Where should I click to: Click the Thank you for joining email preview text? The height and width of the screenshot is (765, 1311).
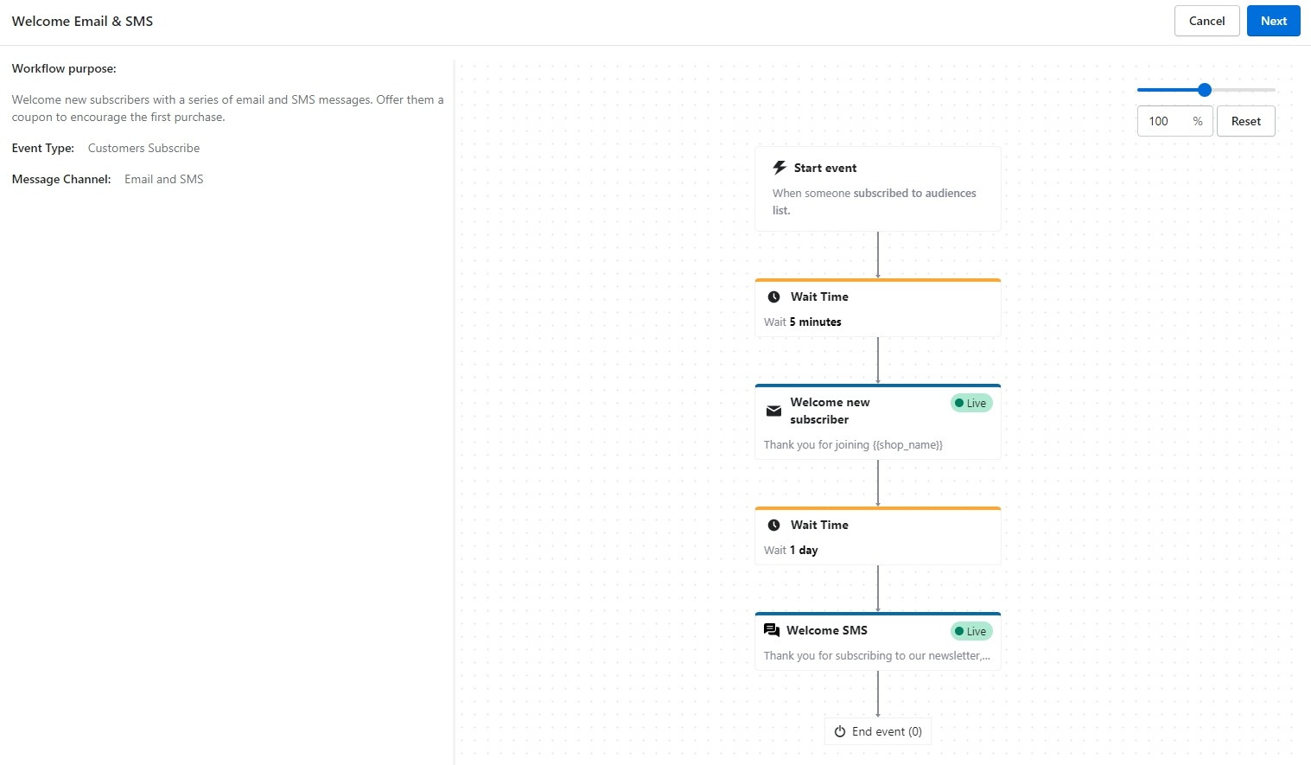[853, 445]
